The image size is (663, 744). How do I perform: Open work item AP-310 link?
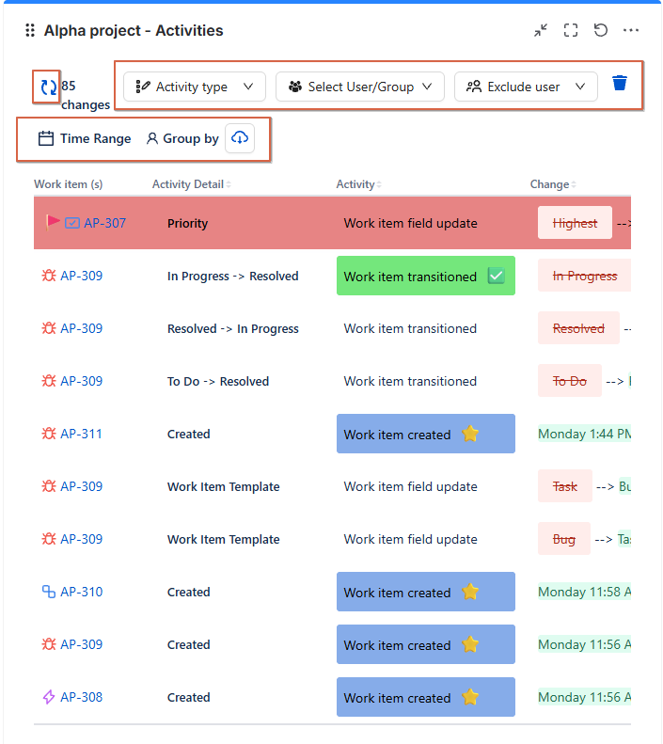point(81,592)
